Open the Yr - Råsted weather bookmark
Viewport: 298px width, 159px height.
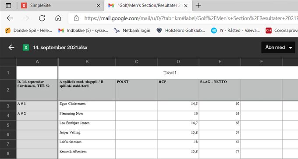pyautogui.click(x=235, y=30)
